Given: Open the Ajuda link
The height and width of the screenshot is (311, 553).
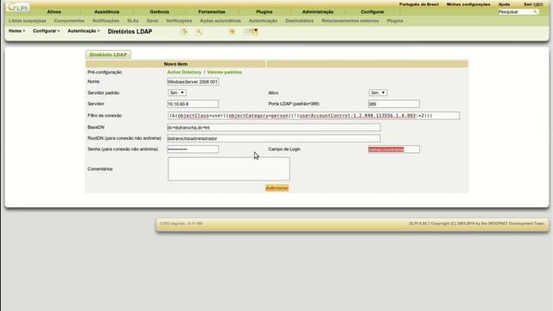Looking at the screenshot, I should (504, 4).
